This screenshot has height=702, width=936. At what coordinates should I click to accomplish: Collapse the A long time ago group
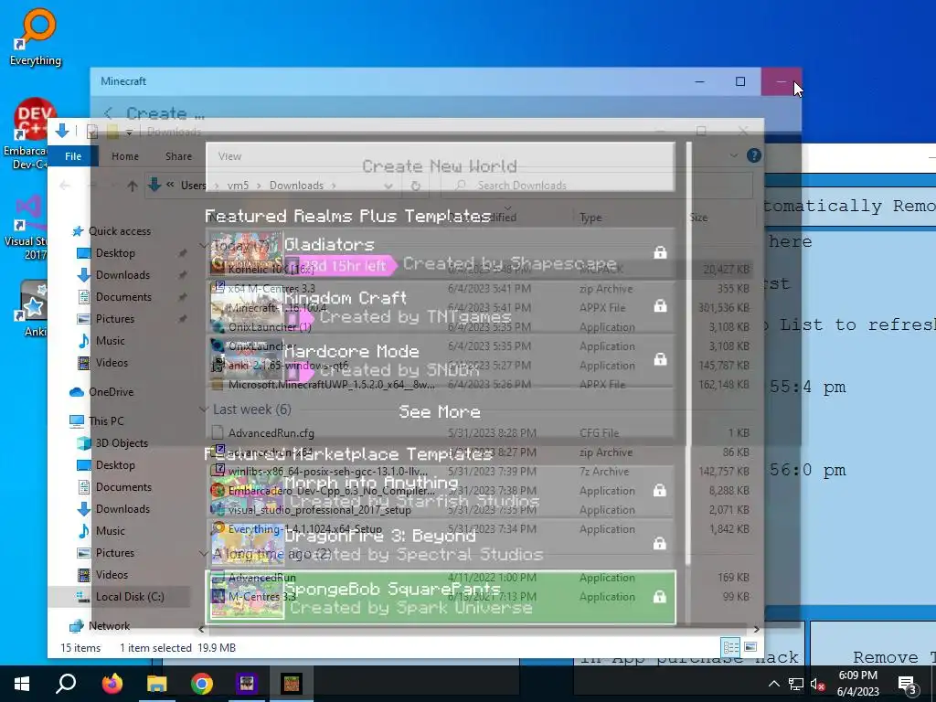[204, 554]
